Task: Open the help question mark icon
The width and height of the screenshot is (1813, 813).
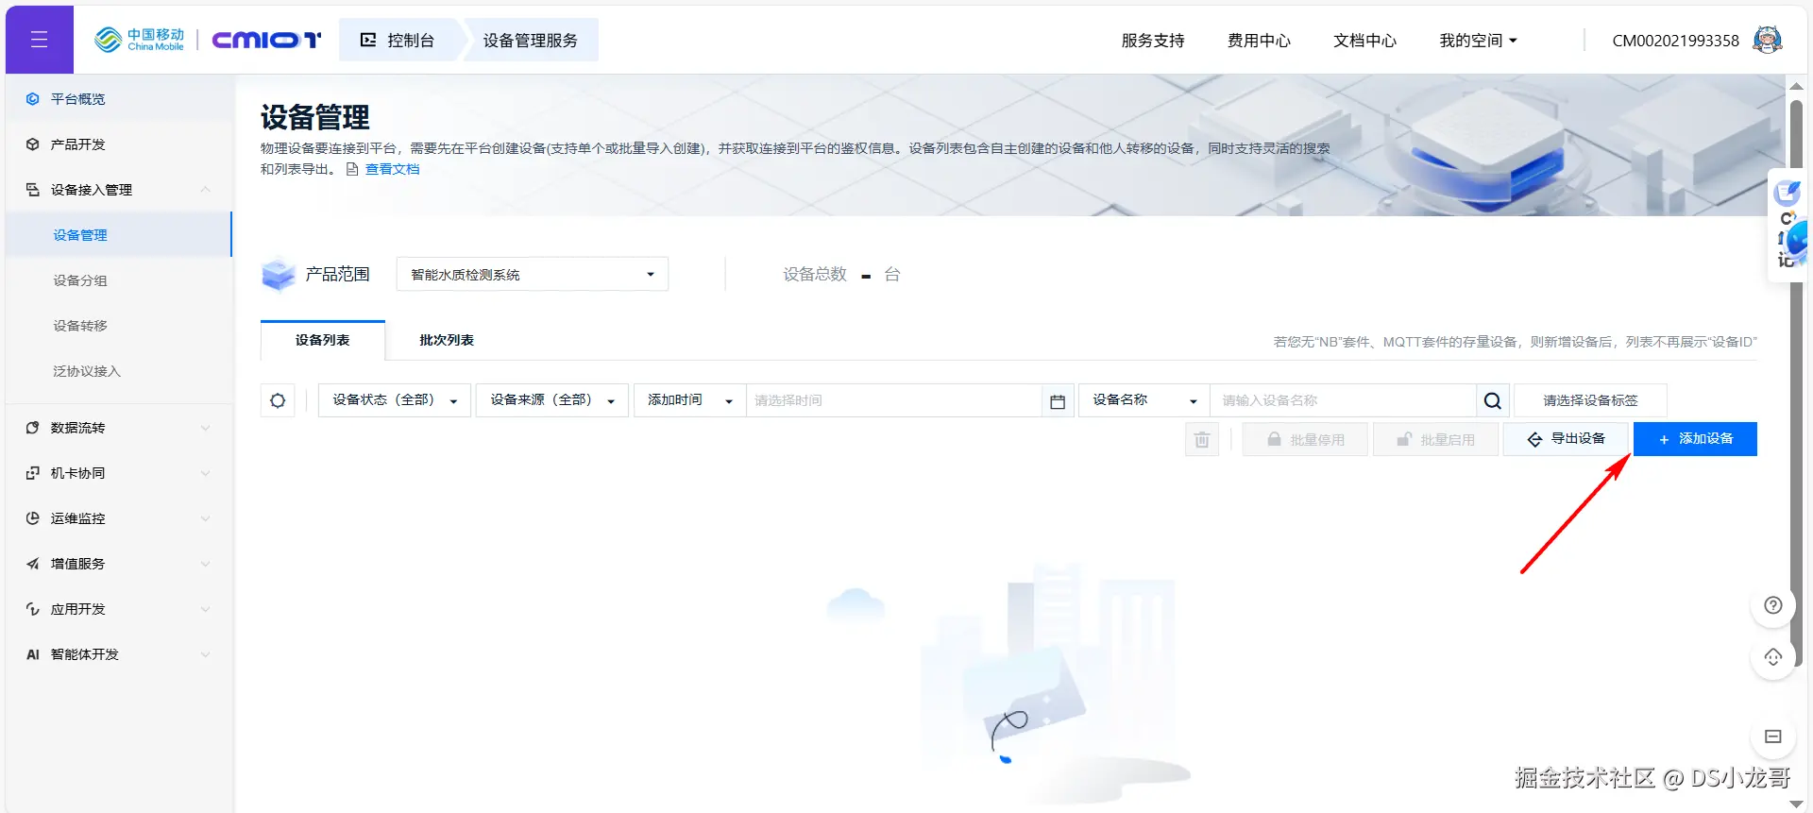Action: coord(1773,605)
